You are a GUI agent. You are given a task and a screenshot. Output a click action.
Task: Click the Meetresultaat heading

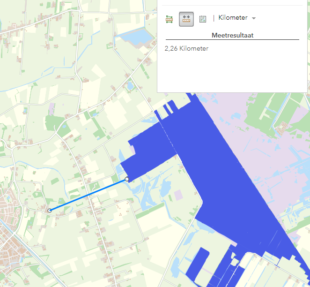(232, 35)
